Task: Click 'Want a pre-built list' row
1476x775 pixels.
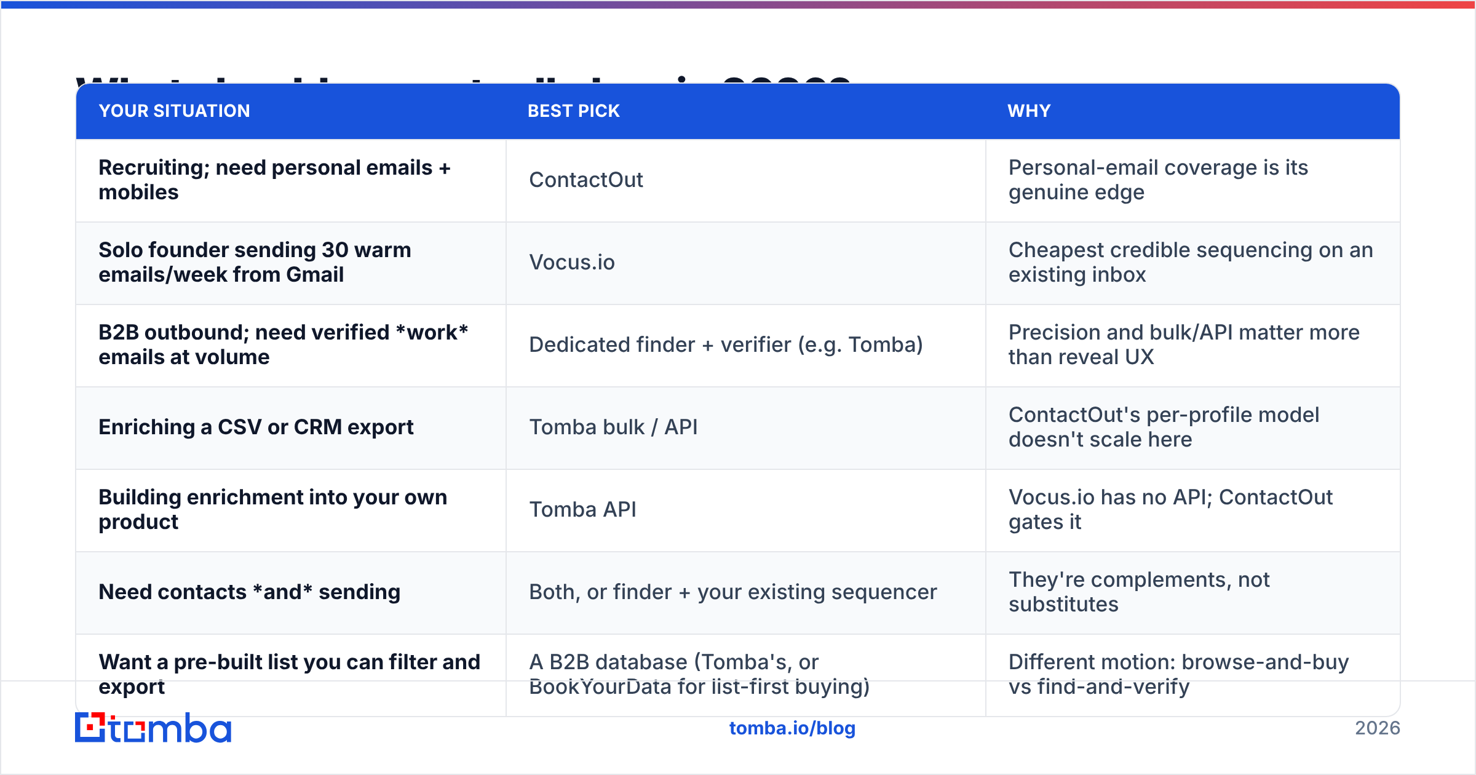Action: coord(738,675)
